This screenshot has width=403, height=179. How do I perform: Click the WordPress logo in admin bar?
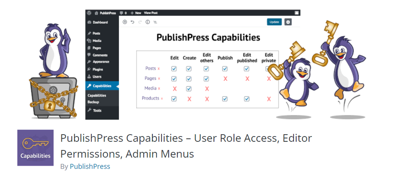[89, 13]
